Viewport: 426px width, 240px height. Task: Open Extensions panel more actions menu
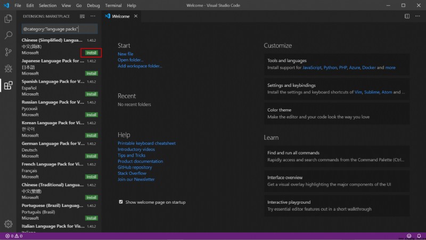[x=93, y=17]
